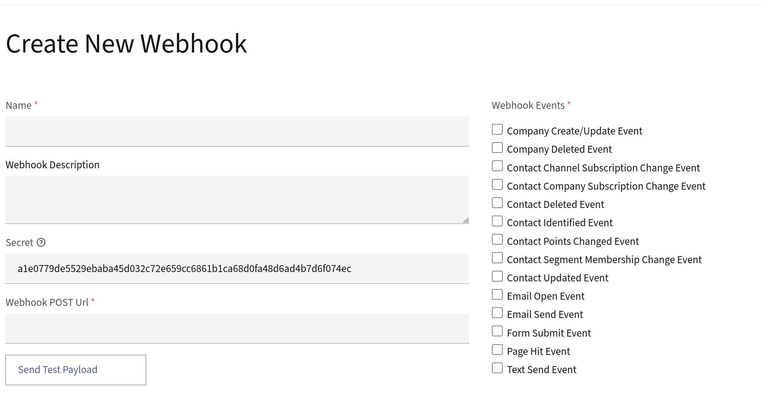761x405 pixels.
Task: Enable the Contact Identified Event checkbox
Action: click(x=497, y=221)
